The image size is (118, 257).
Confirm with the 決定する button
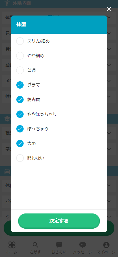pyautogui.click(x=59, y=221)
